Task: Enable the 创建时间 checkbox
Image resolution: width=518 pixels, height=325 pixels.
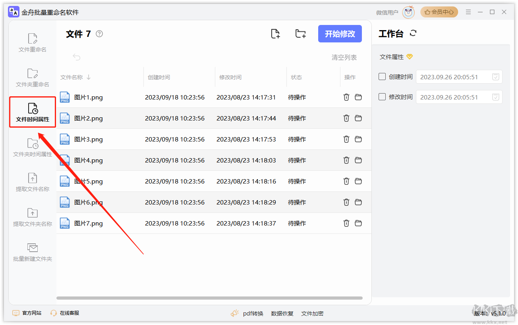Action: 383,76
